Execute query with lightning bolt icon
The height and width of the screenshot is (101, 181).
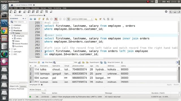click(39, 19)
